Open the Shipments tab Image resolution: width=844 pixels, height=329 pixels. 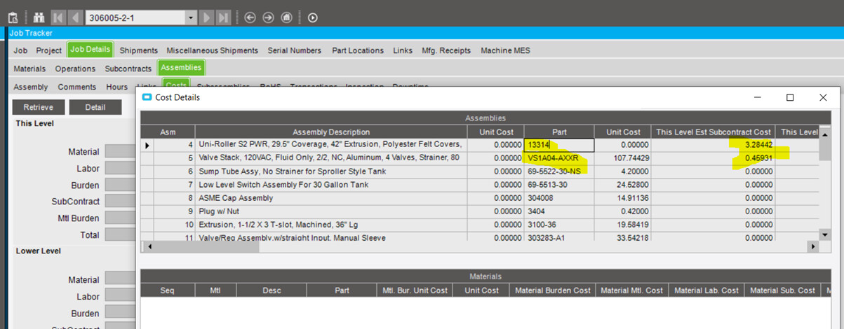coord(139,50)
